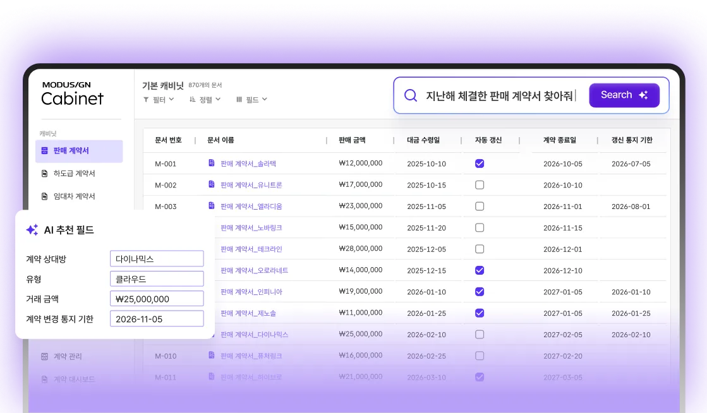Click the sort icon next to 정렬

193,99
